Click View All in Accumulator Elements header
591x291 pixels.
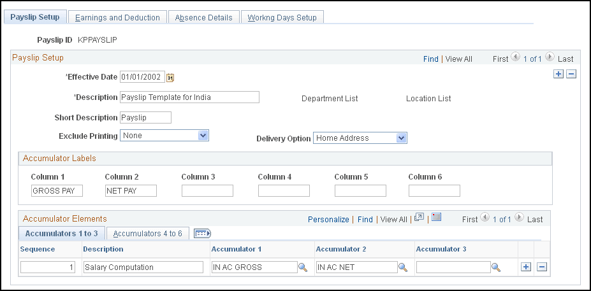tap(394, 220)
